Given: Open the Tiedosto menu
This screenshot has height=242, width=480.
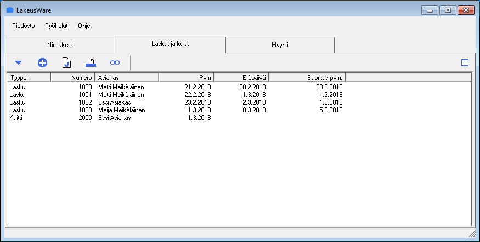Looking at the screenshot, I should (24, 26).
